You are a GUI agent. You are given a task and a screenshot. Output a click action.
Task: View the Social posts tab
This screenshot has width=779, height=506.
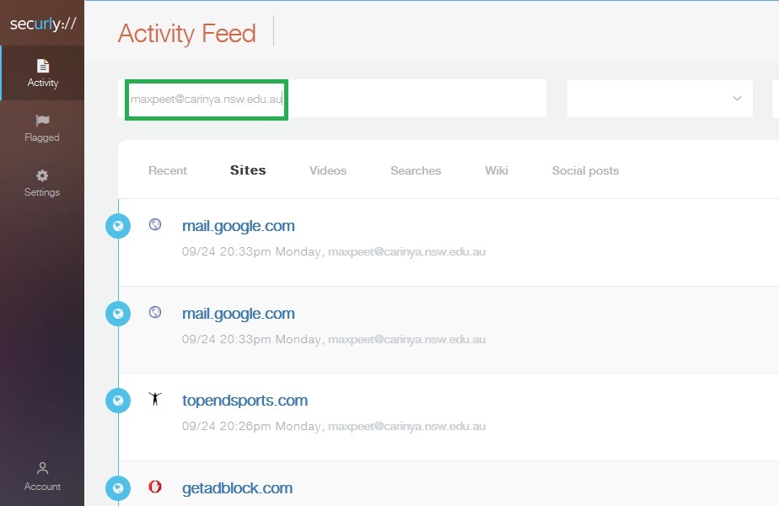585,170
